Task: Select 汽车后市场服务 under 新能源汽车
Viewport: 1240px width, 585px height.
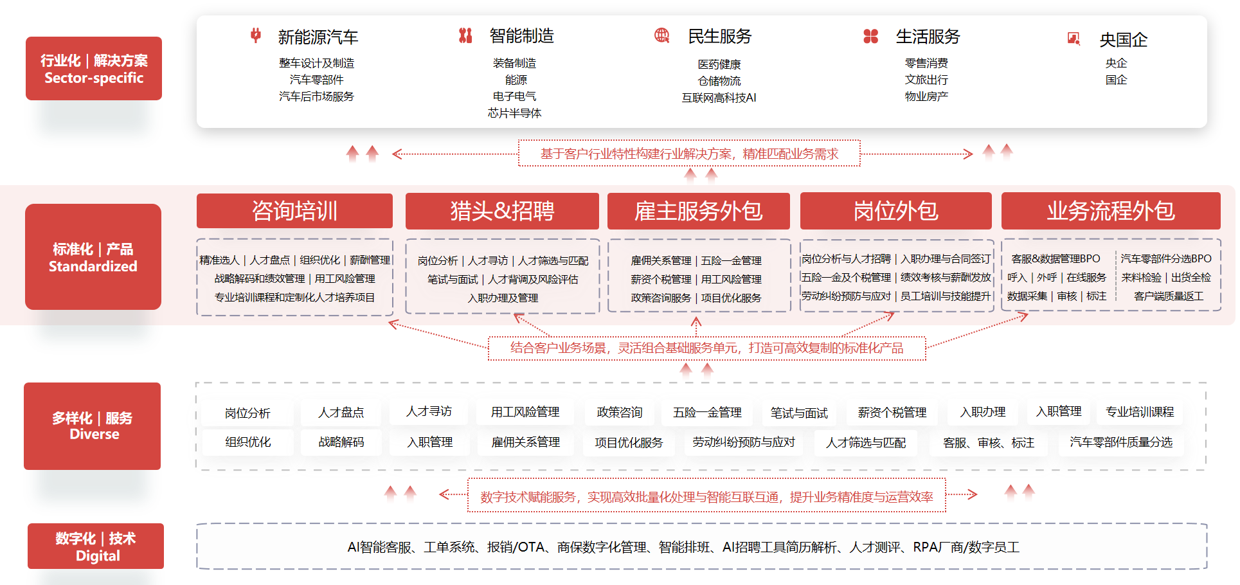Action: [x=317, y=96]
